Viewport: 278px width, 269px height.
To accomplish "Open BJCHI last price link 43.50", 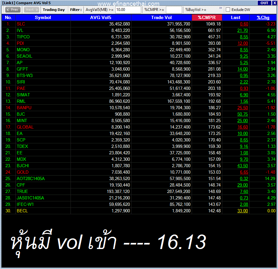I will [243, 166].
